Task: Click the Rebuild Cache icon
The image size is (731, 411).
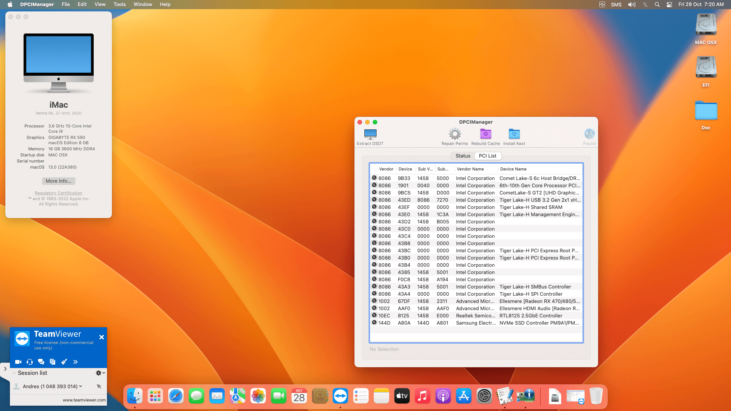Action: (485, 134)
